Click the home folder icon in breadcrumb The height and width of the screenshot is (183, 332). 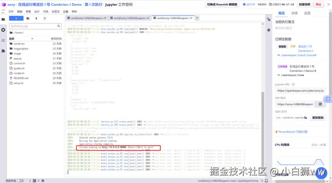(x=11, y=33)
